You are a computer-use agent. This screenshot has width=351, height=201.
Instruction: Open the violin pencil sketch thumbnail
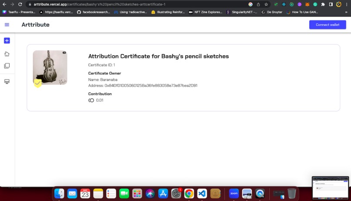(50, 67)
